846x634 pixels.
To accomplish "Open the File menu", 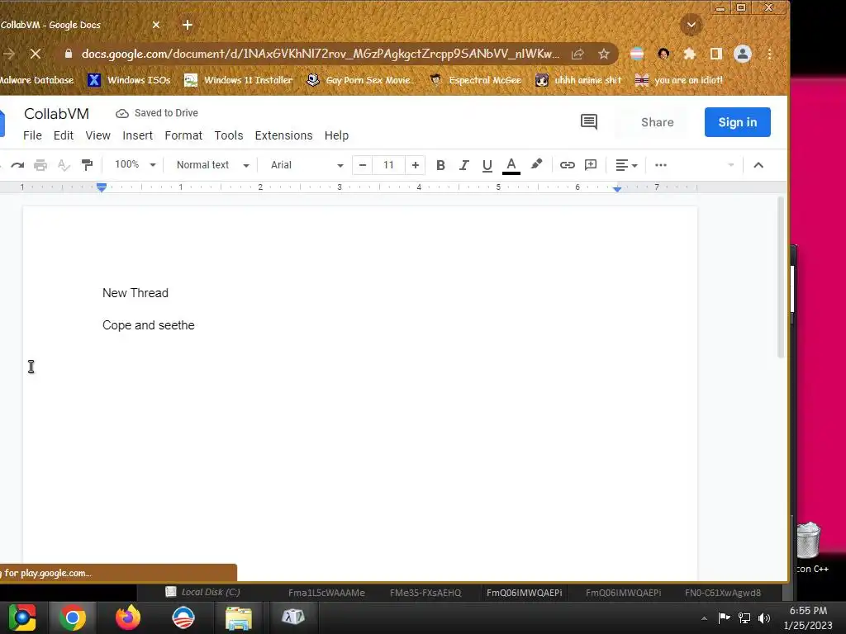I will pyautogui.click(x=32, y=135).
